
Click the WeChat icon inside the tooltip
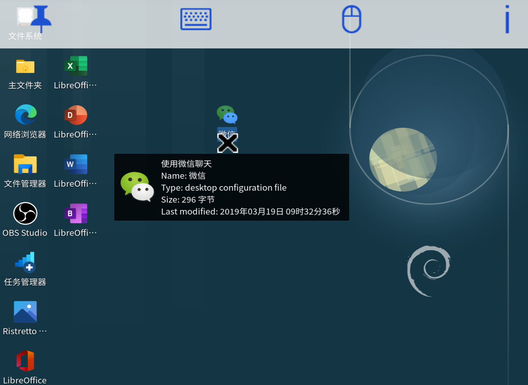click(x=137, y=187)
